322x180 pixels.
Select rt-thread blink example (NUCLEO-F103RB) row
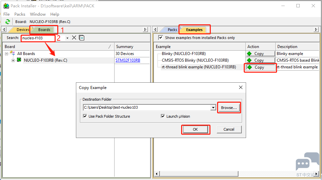coord(199,67)
